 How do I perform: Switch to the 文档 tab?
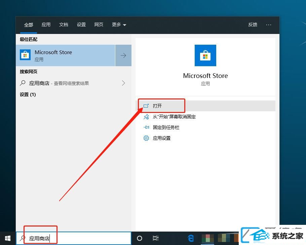click(x=64, y=25)
